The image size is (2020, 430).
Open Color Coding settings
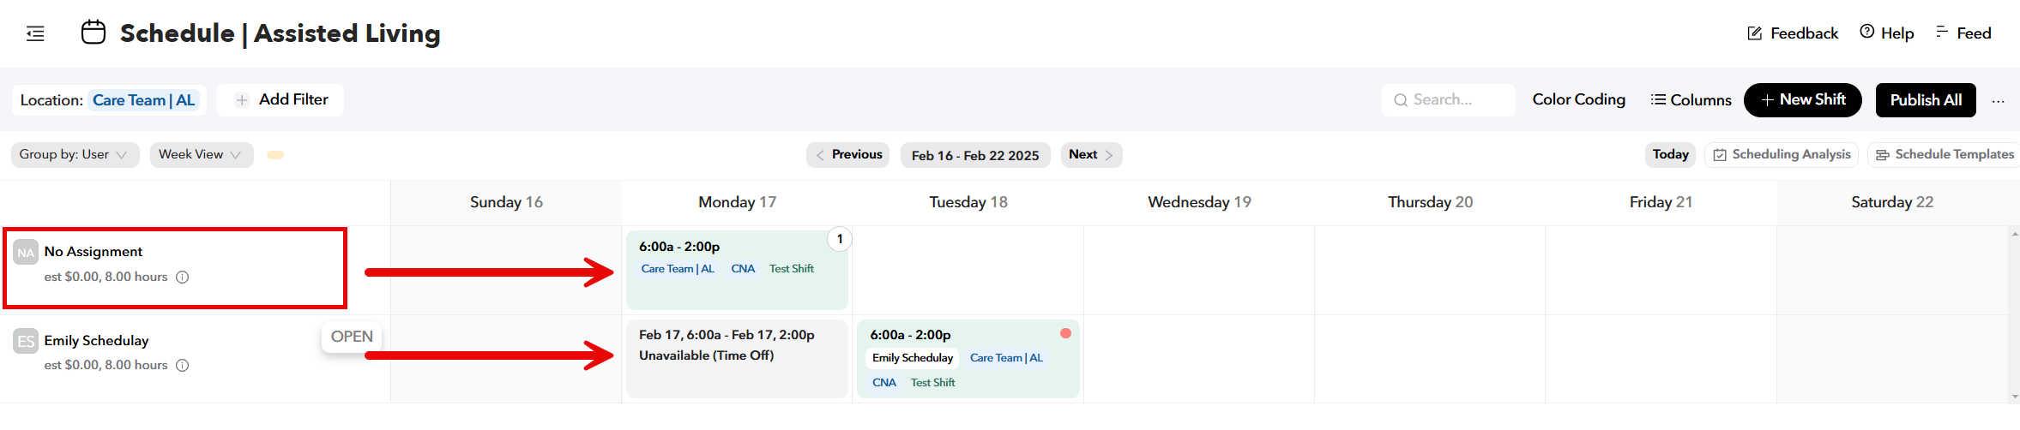point(1578,100)
